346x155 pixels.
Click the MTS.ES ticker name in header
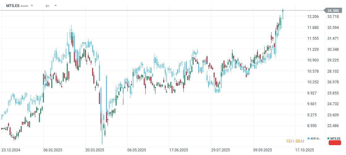point(13,6)
